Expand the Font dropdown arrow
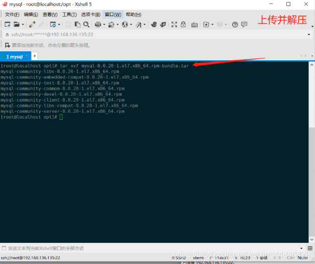The height and width of the screenshot is (264, 315). (145, 25)
